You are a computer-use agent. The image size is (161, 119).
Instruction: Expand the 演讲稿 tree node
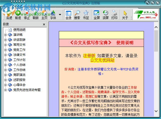point(5,35)
